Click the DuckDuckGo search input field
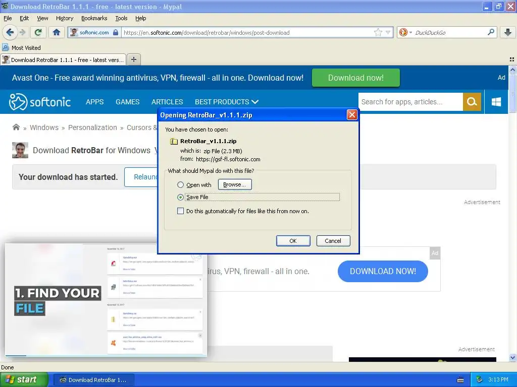Viewport: 517px width, 387px height. coord(449,32)
